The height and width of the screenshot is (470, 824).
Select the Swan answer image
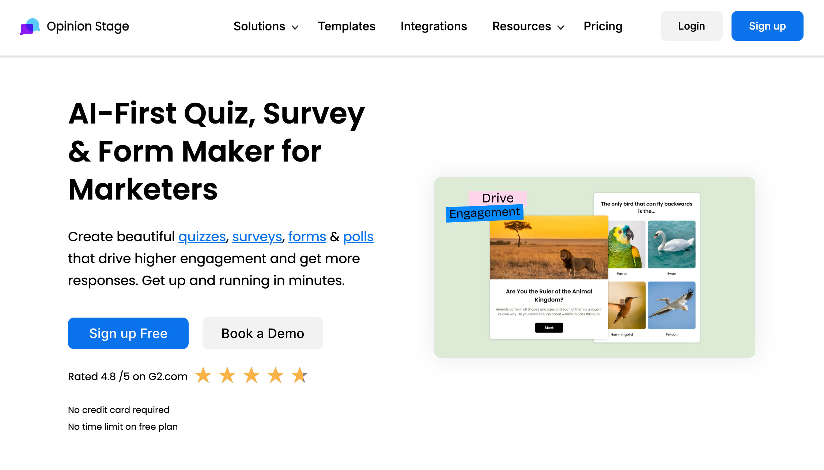point(671,245)
